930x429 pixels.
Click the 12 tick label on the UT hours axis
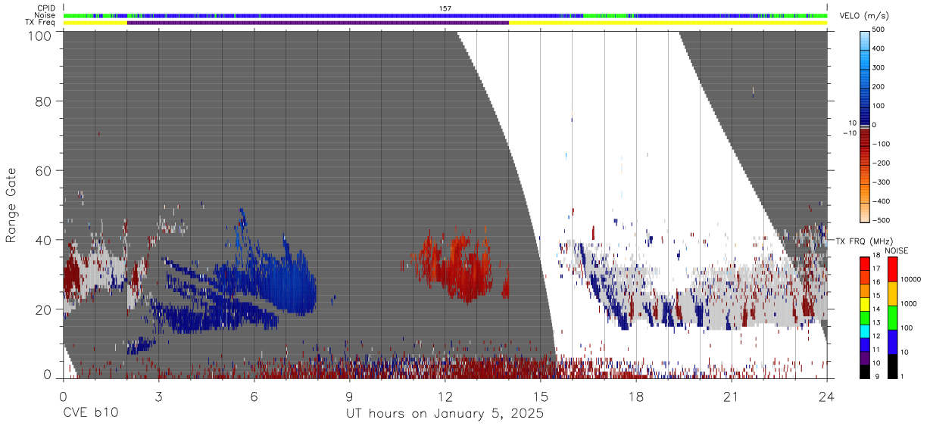[x=445, y=396]
